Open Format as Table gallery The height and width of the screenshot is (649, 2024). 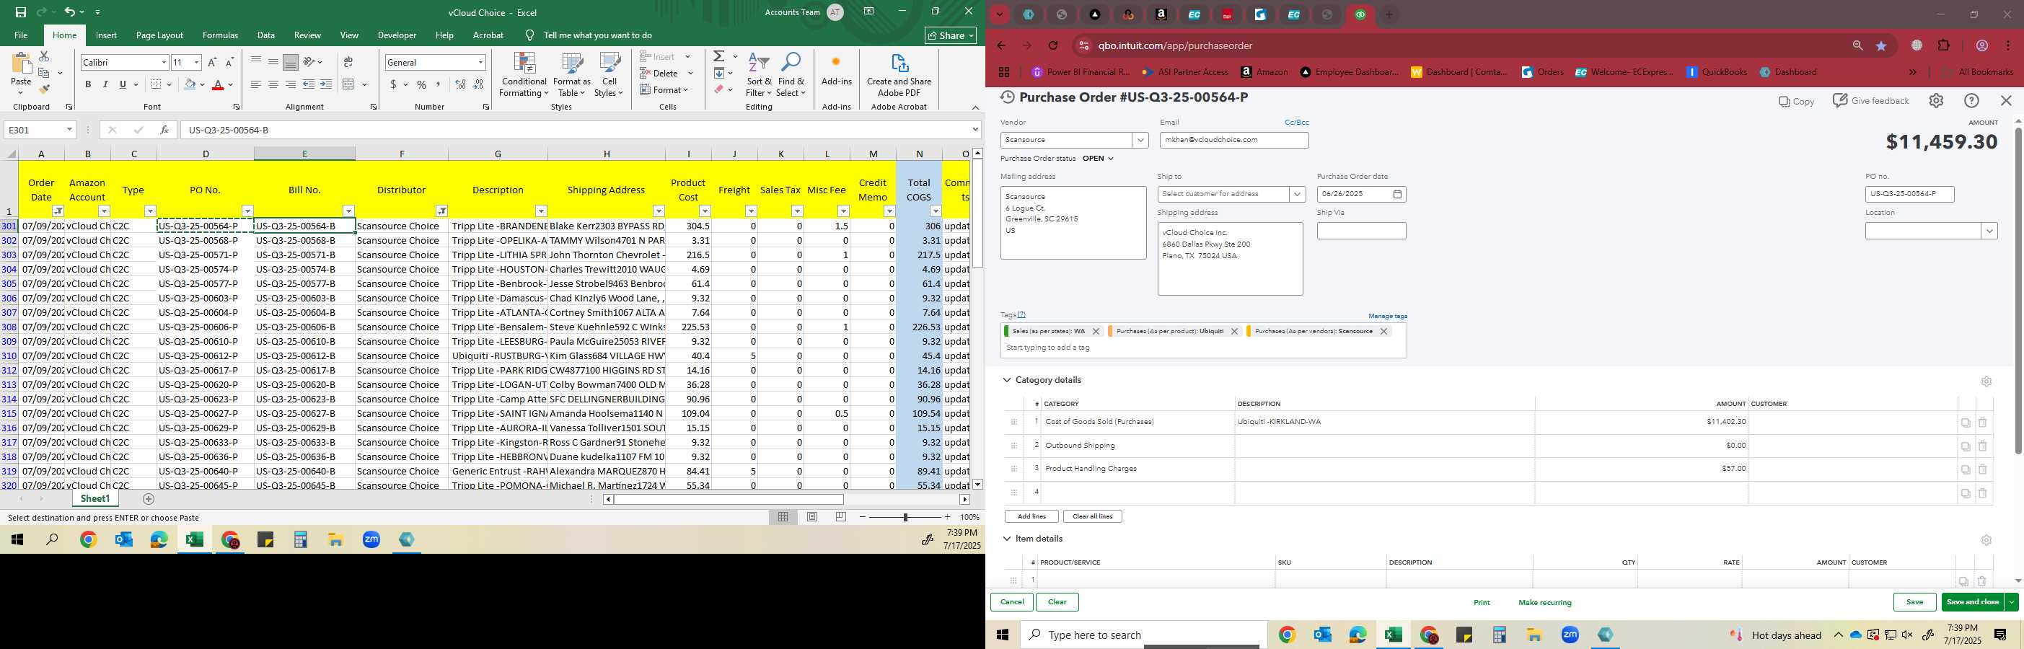coord(572,76)
